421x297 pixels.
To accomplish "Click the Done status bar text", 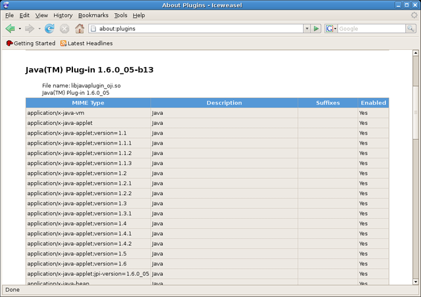I will 12,290.
